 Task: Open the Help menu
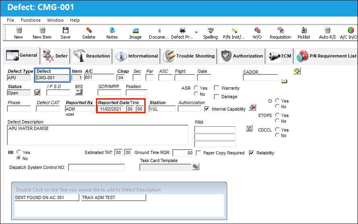click(74, 20)
